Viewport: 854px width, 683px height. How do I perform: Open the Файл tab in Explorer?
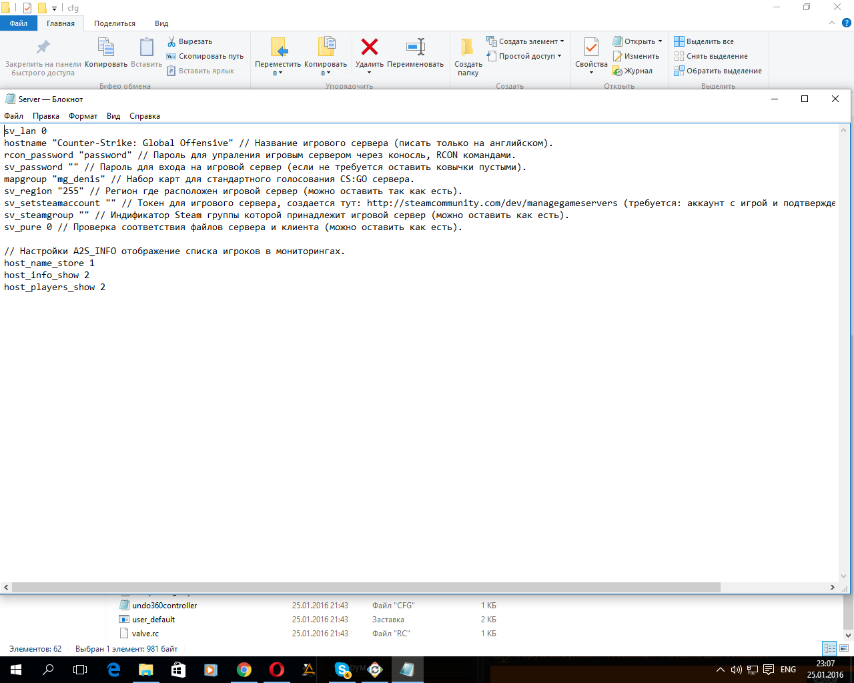coord(19,23)
